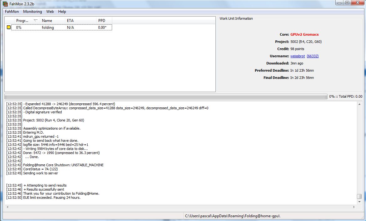Open the Web menu

click(50, 12)
